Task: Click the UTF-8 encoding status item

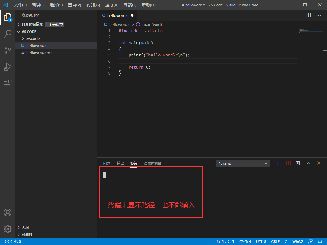Action: pyautogui.click(x=261, y=241)
